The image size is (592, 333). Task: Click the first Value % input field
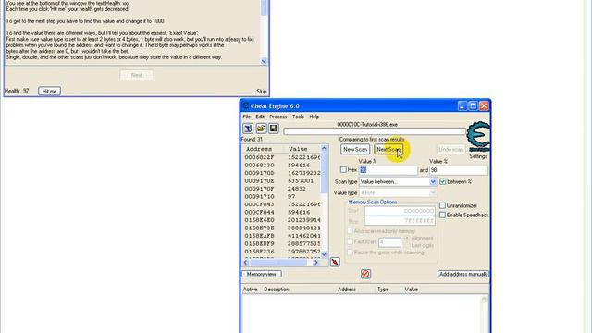[388, 170]
